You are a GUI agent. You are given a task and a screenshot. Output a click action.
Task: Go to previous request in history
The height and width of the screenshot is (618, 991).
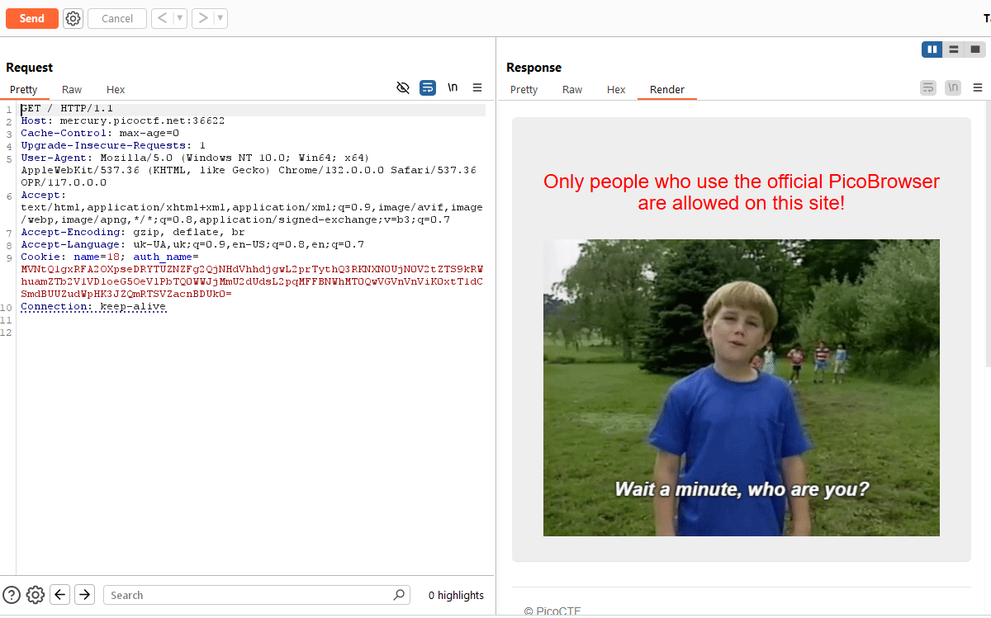(x=162, y=18)
